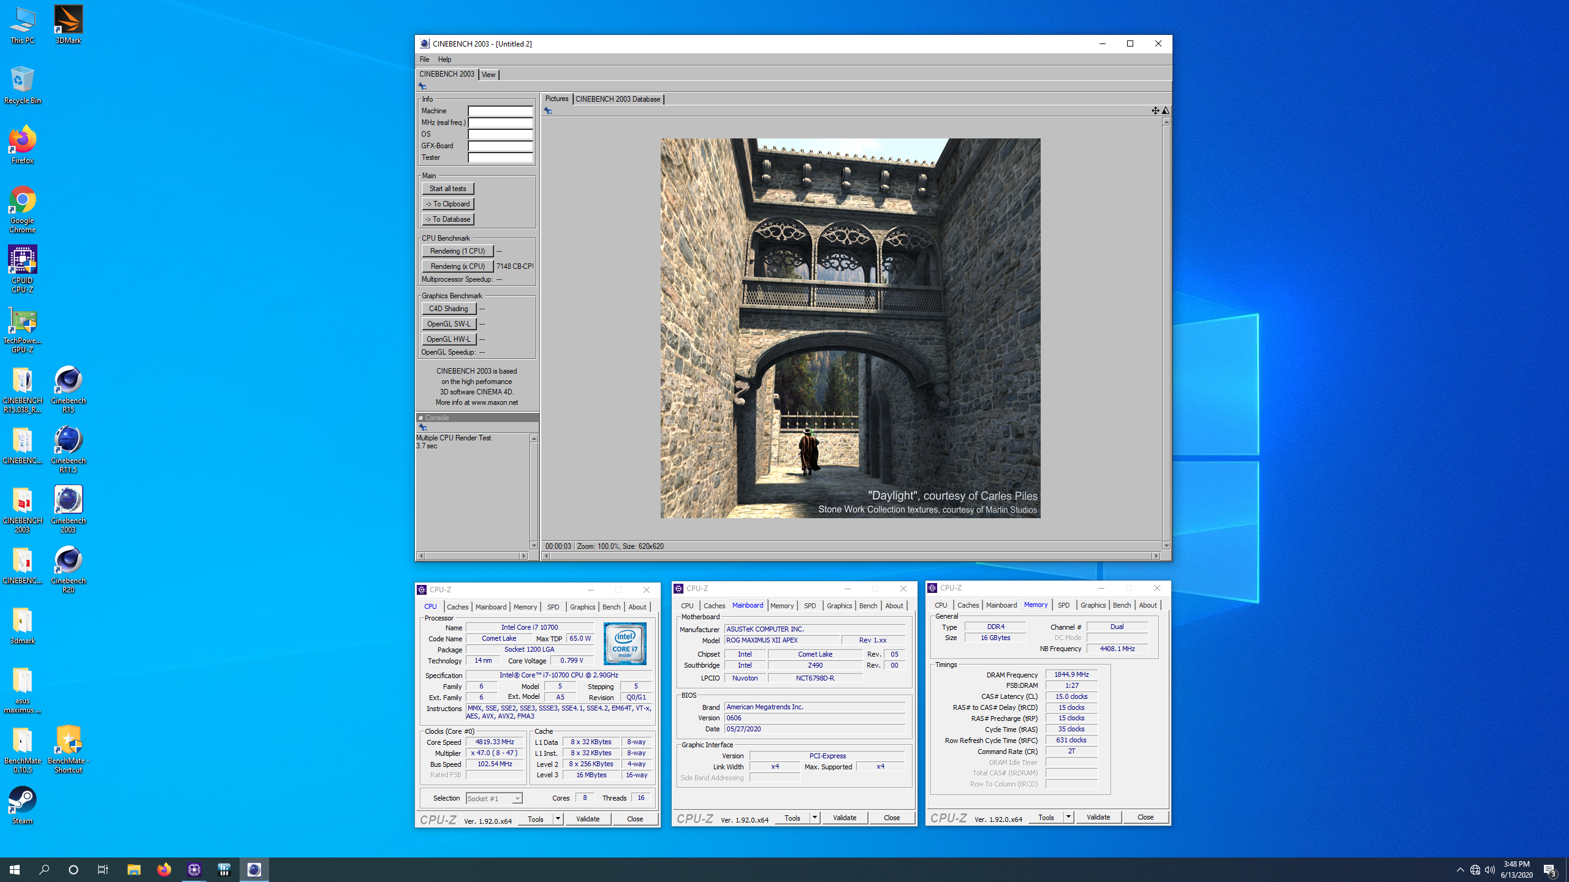Switch to the View tab in Cinebench
Viewport: 1569px width, 882px height.
click(x=488, y=75)
